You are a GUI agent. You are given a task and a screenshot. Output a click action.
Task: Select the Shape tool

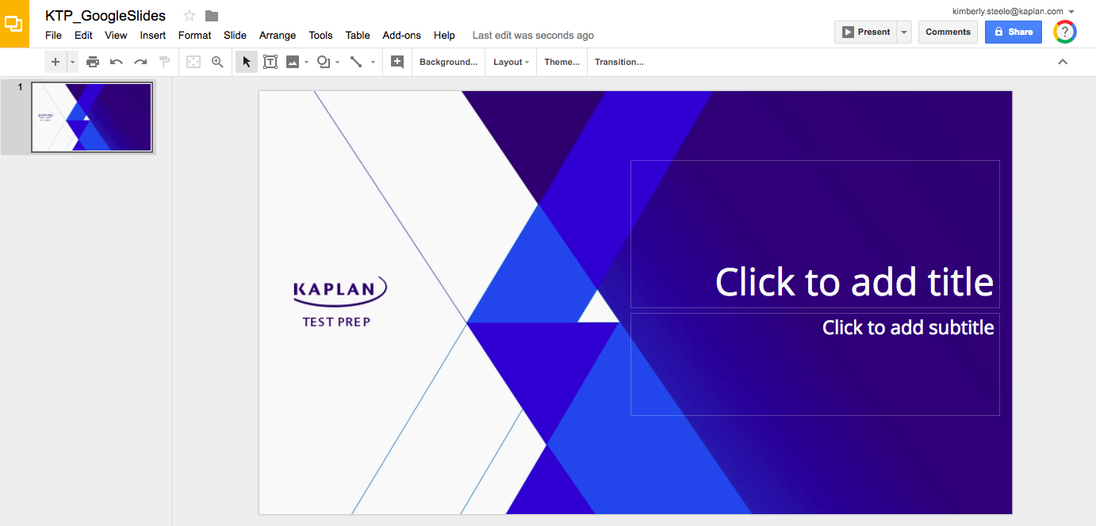[x=324, y=62]
